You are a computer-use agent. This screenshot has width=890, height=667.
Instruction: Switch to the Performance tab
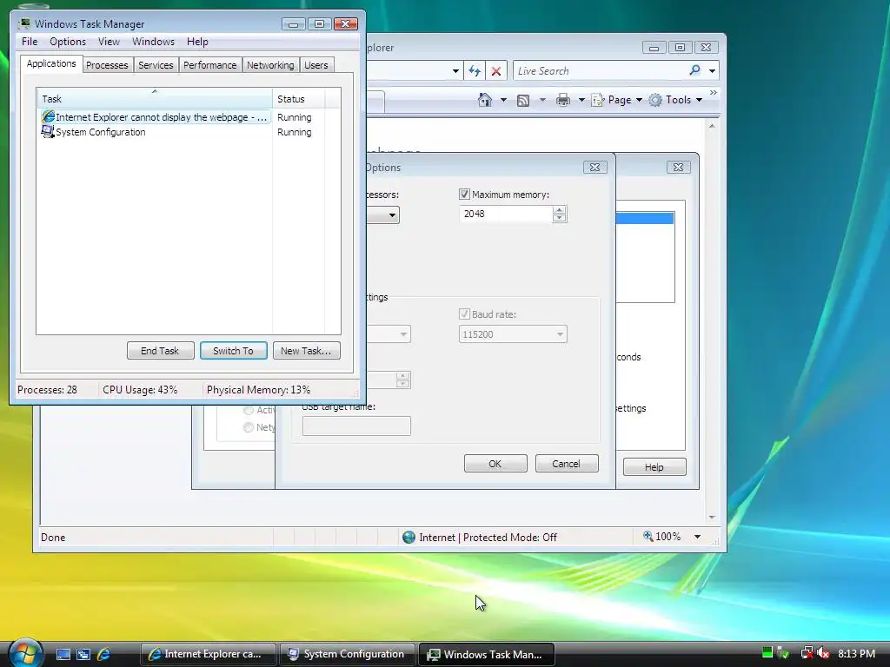210,65
